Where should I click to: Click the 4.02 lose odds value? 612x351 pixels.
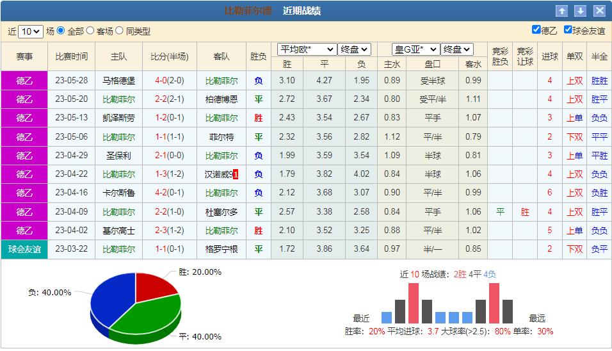pos(362,174)
